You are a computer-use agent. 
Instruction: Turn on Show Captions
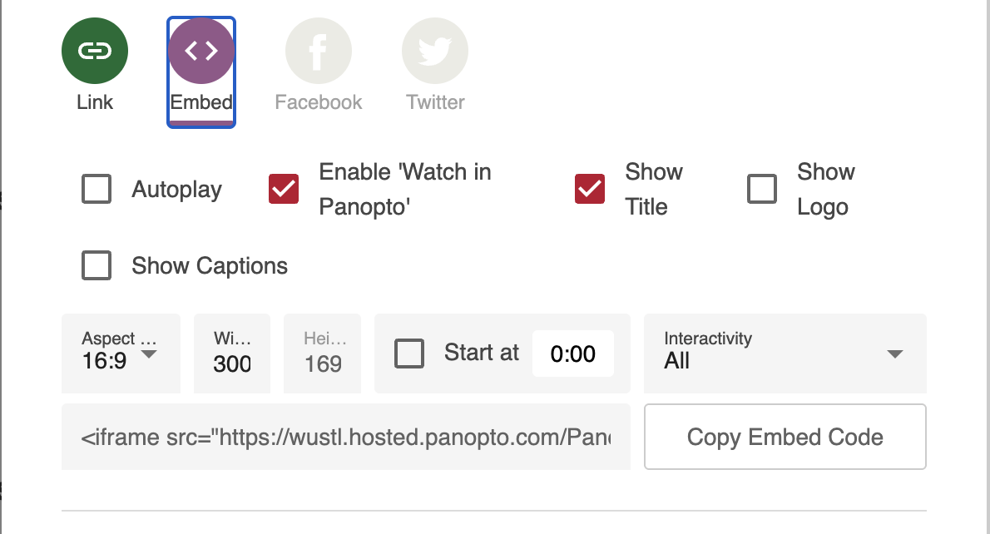coord(97,266)
